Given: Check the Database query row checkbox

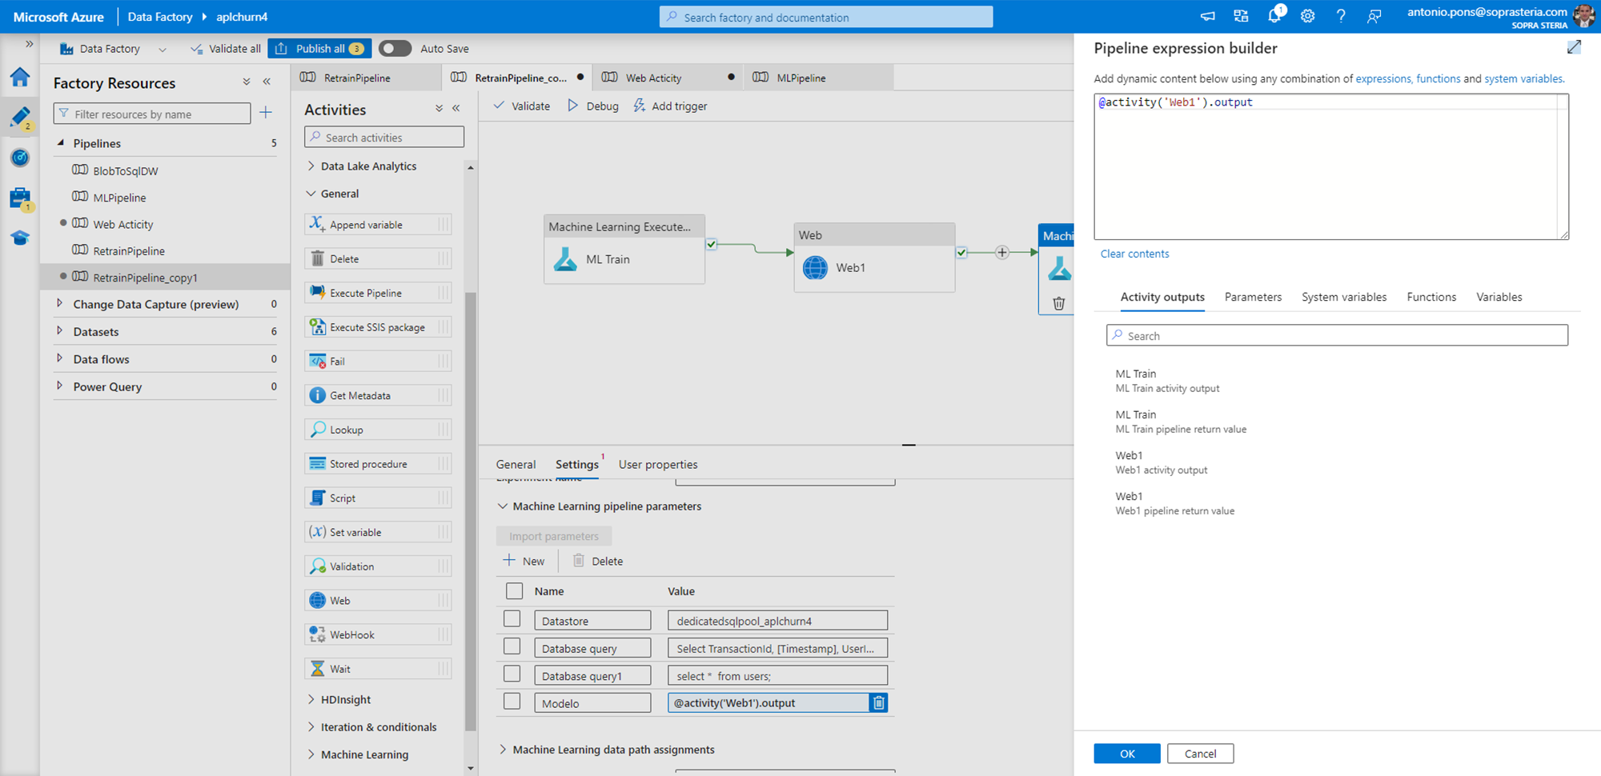Looking at the screenshot, I should tap(512, 646).
